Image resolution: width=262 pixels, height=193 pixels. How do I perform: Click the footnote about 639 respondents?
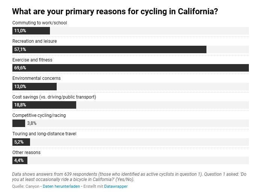tap(129, 177)
